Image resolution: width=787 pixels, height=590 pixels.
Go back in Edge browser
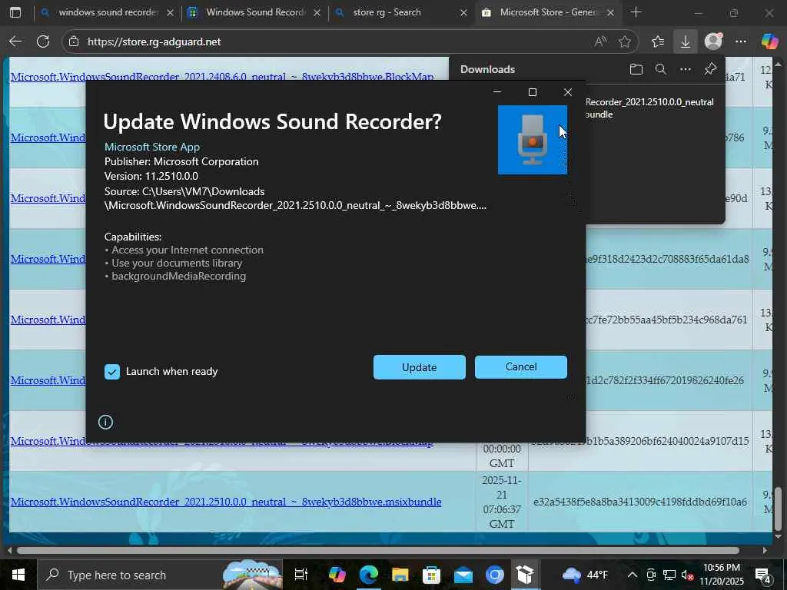[x=15, y=41]
